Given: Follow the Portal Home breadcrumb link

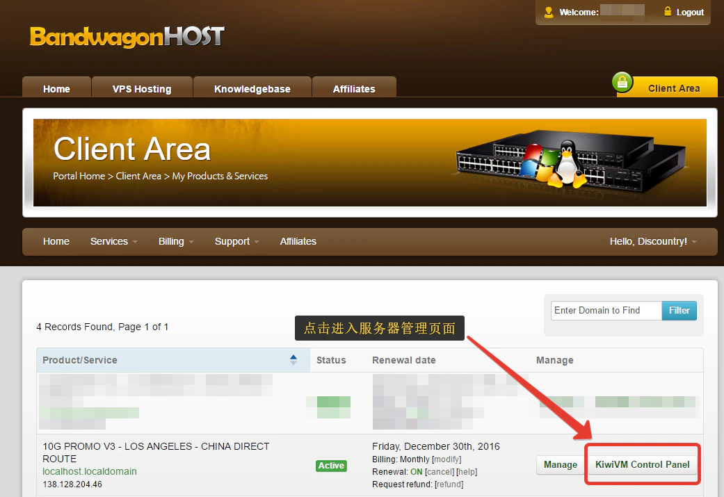Looking at the screenshot, I should click(x=79, y=177).
